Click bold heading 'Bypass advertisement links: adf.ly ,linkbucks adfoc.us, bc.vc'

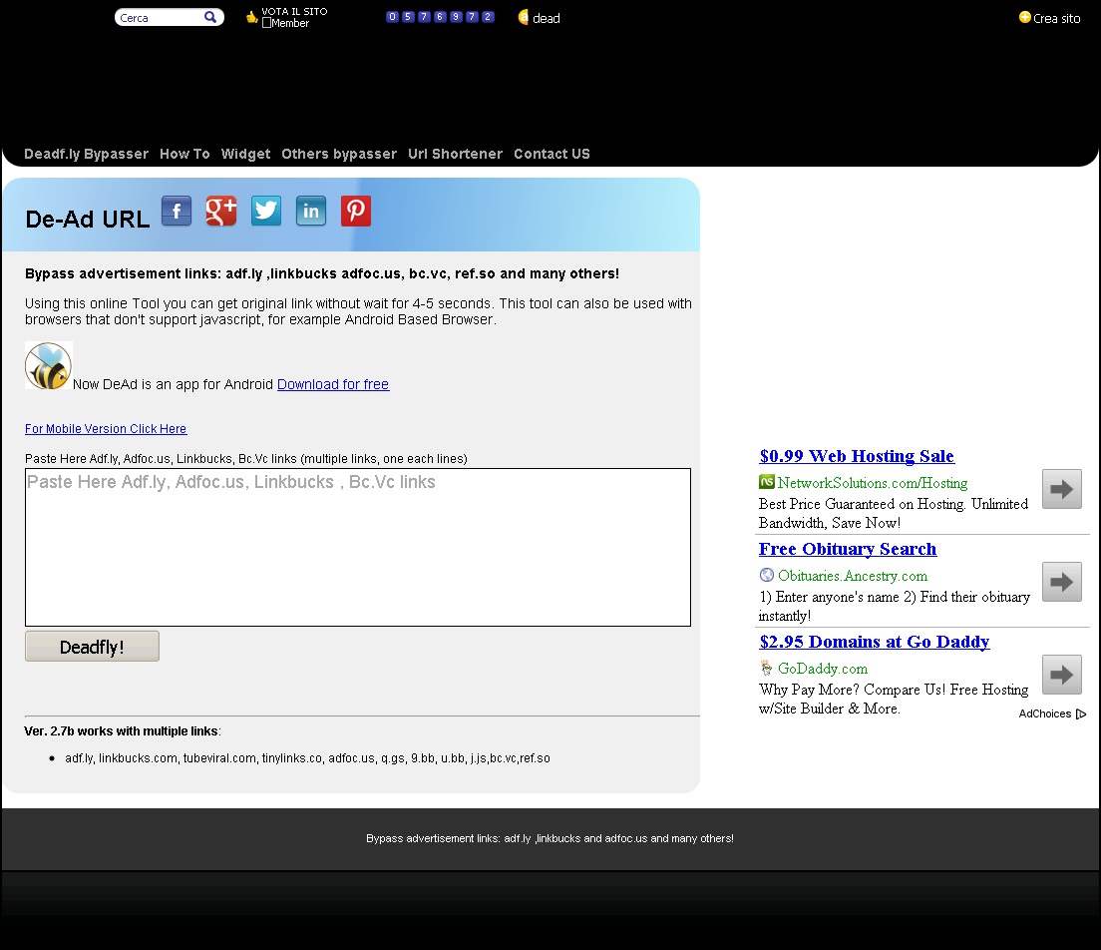322,274
